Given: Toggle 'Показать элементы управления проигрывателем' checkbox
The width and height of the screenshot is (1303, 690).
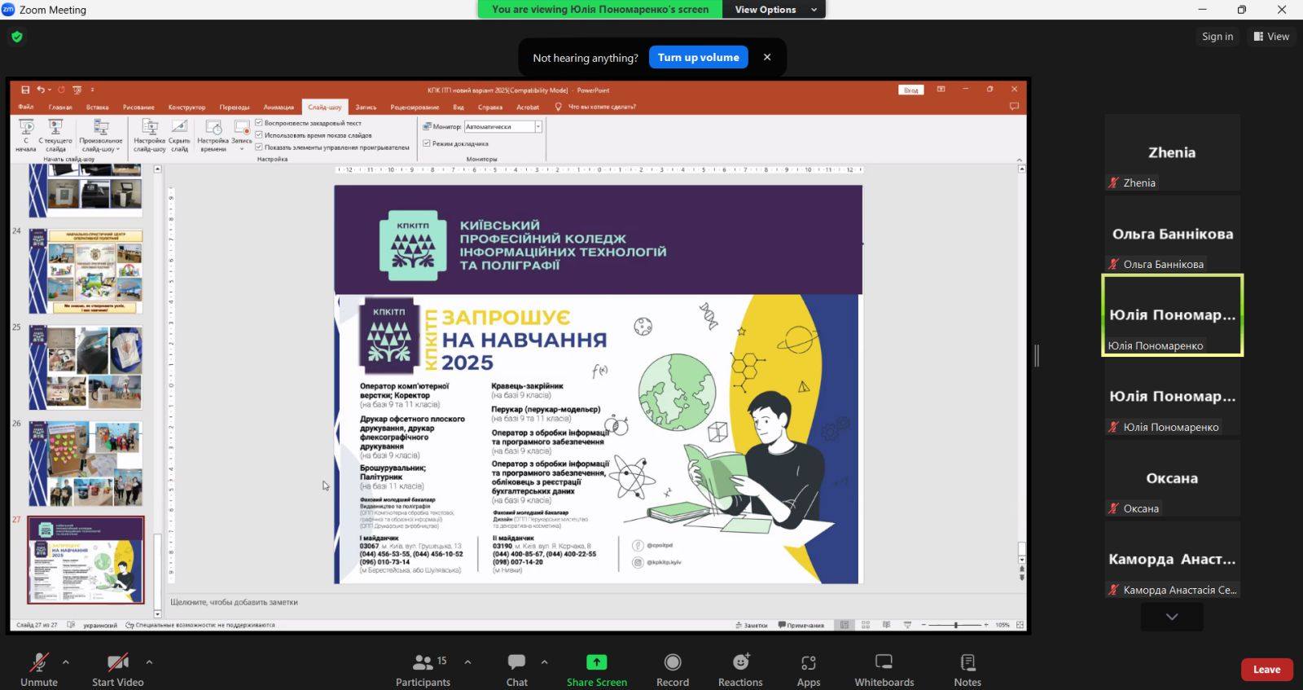Looking at the screenshot, I should pyautogui.click(x=259, y=147).
